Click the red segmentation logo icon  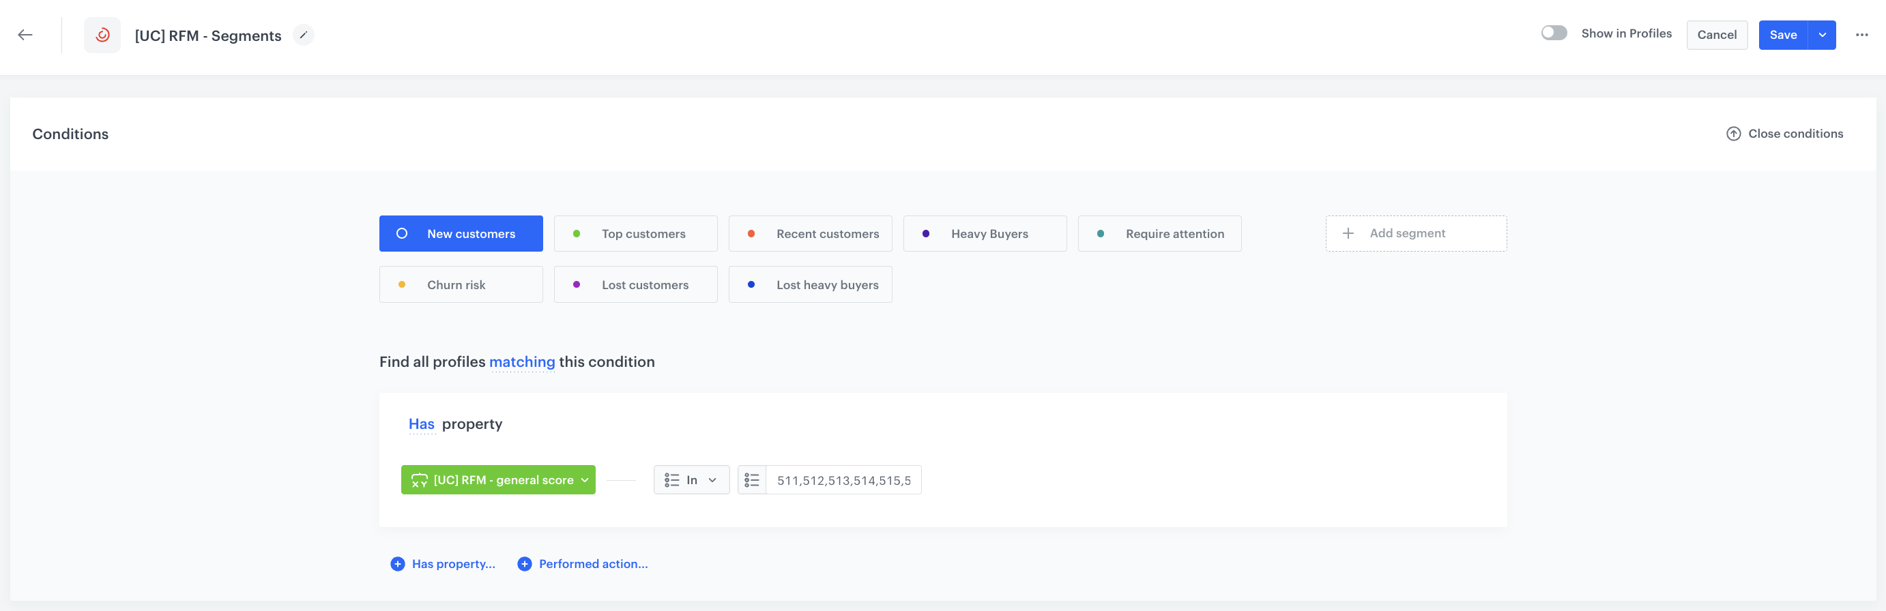(x=102, y=35)
